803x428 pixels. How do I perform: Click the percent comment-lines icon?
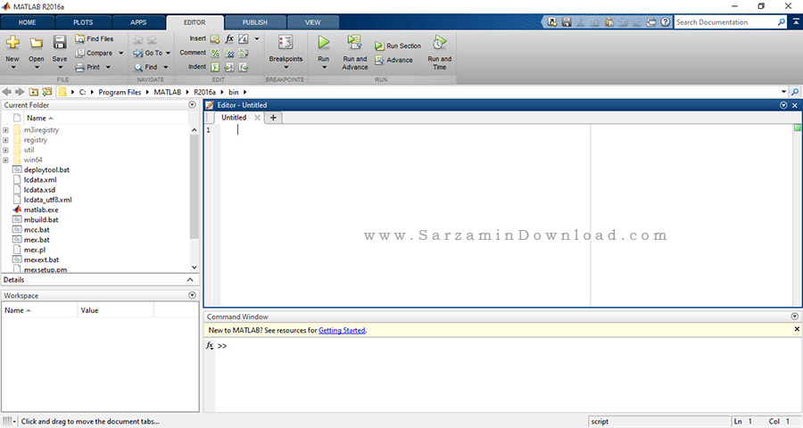[215, 53]
